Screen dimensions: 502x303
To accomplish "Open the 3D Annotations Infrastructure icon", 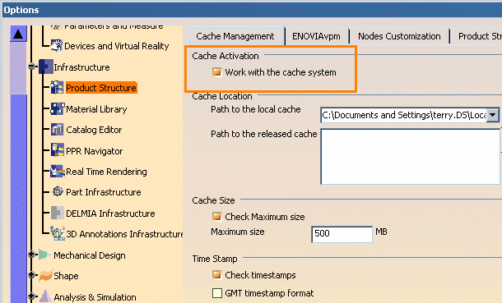I will [58, 233].
